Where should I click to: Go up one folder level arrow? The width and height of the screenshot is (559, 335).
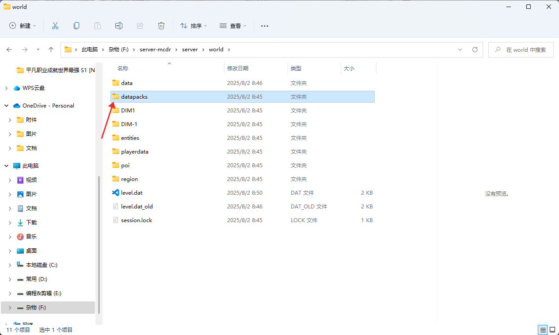click(51, 50)
